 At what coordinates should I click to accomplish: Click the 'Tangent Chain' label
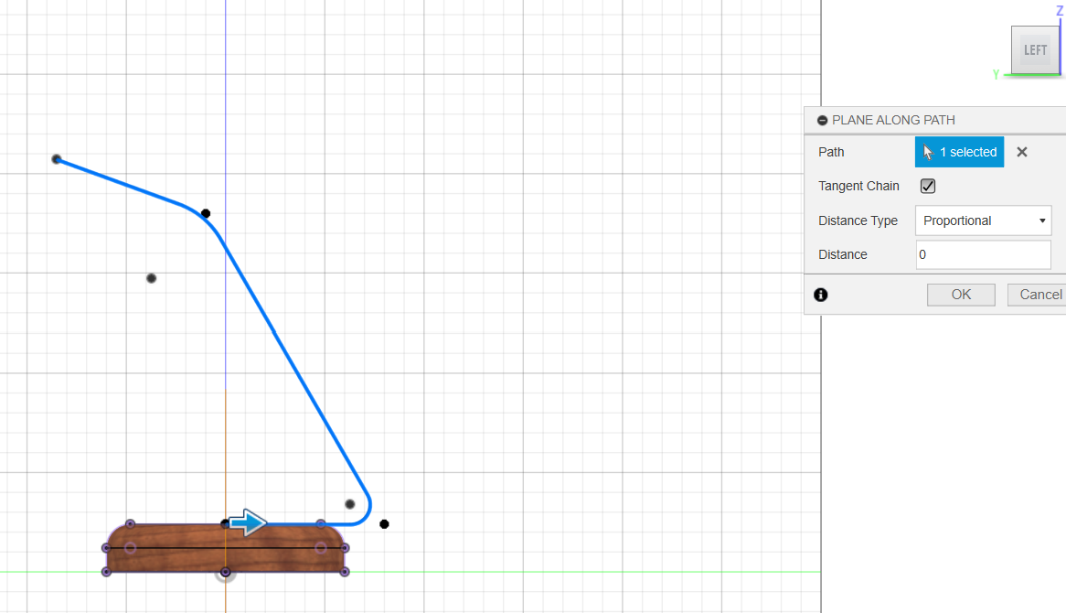coord(858,186)
